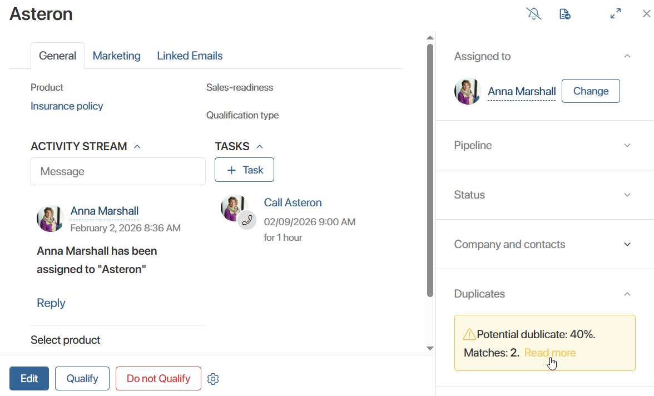Collapse the Tasks section
This screenshot has height=396, width=654.
[x=259, y=146]
